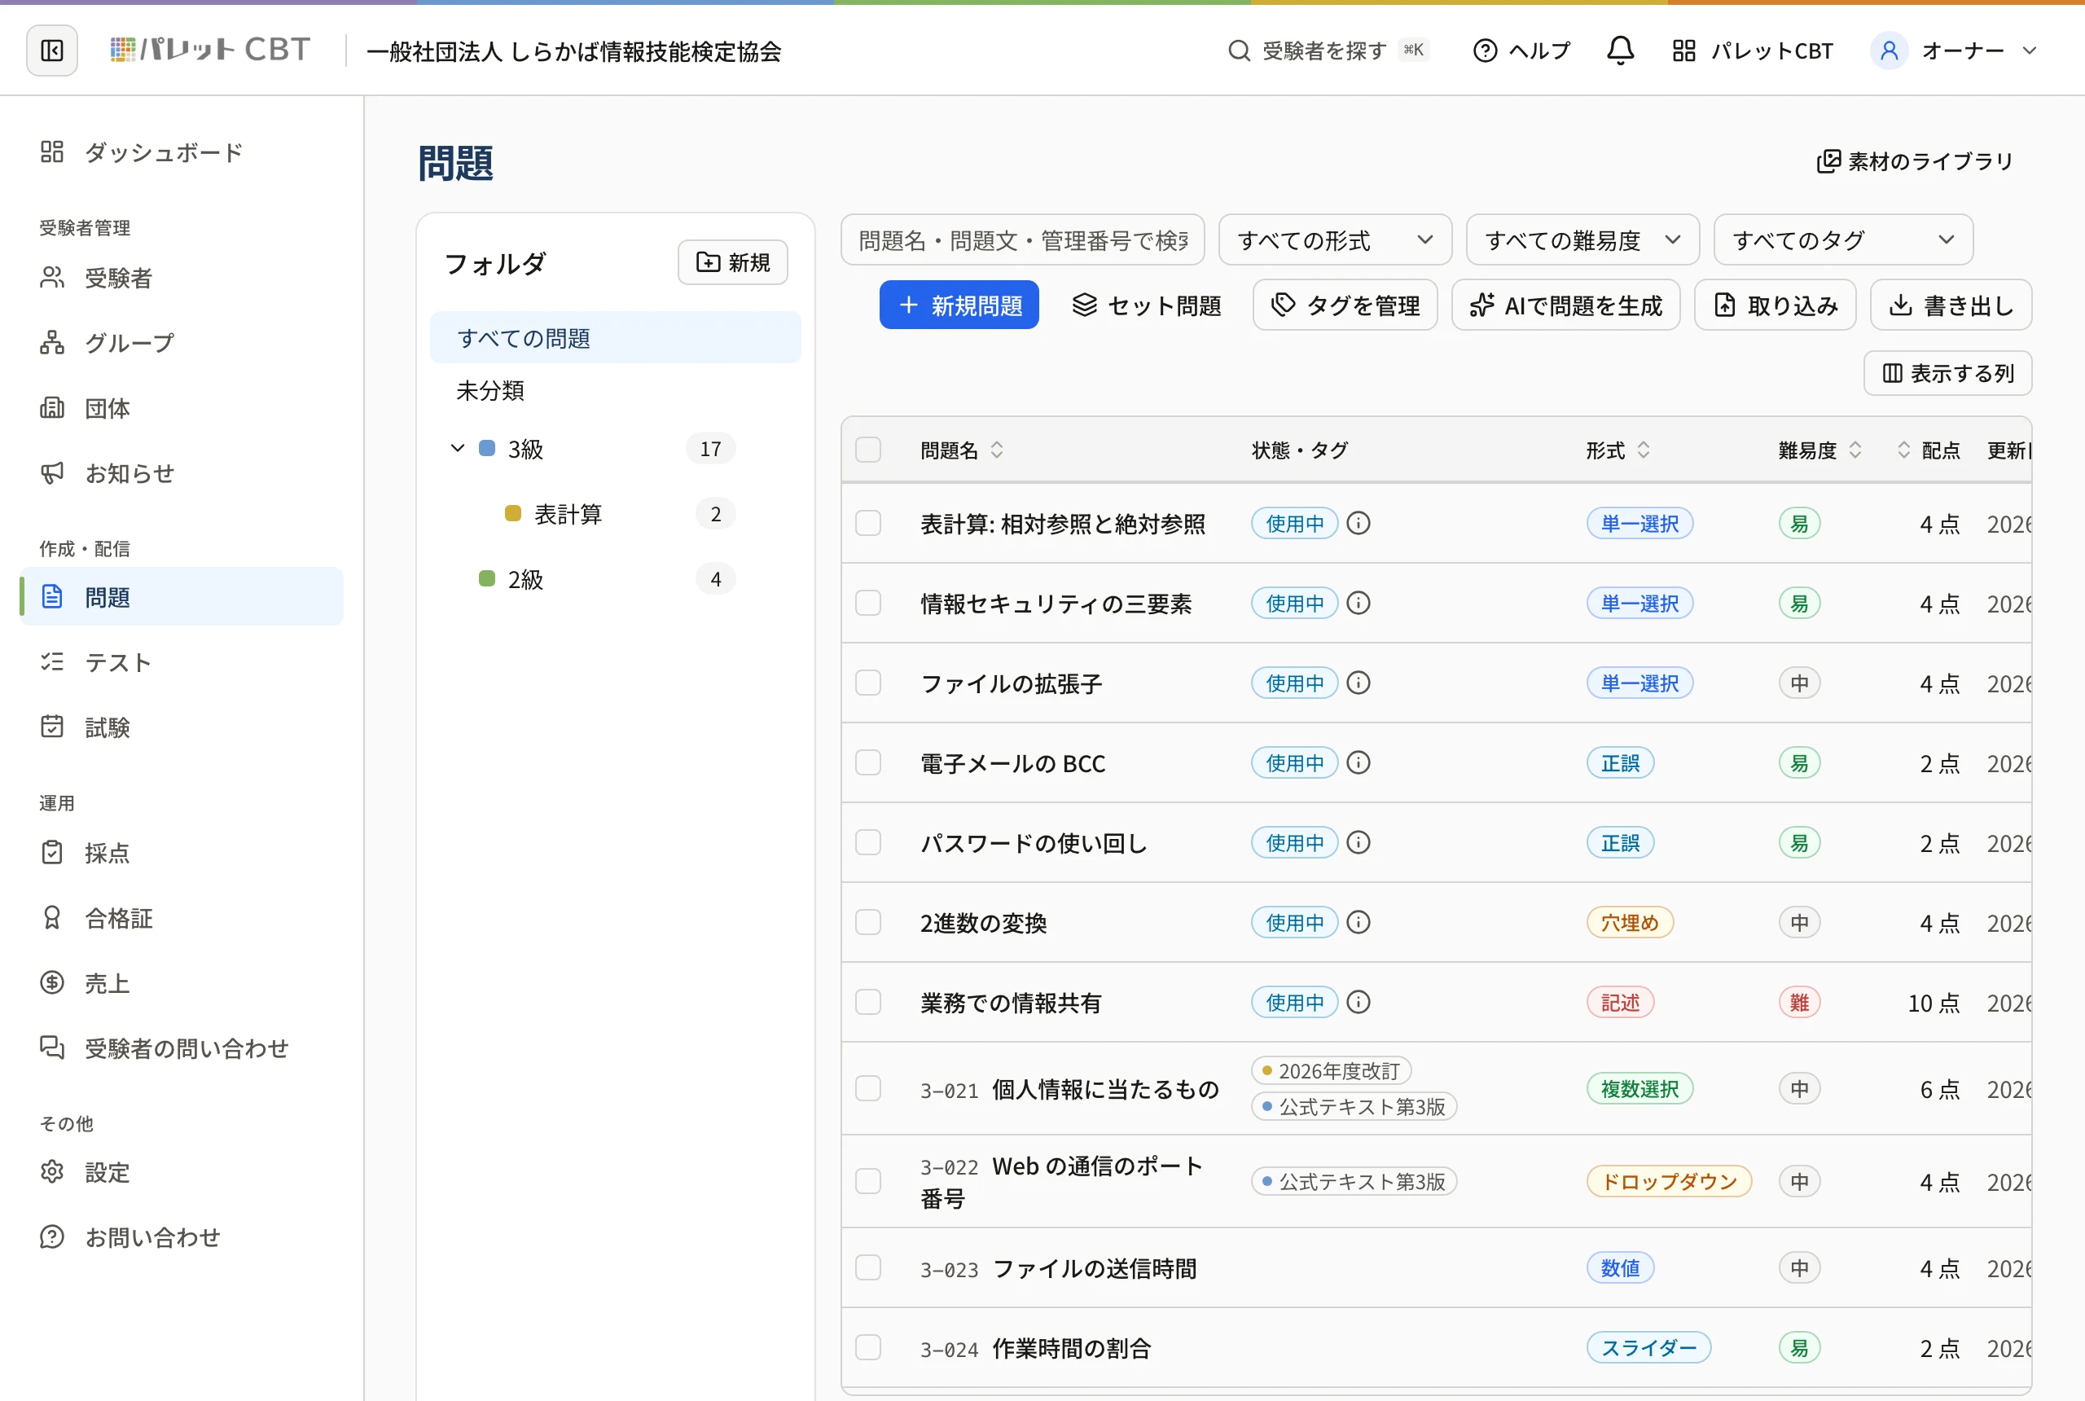
Task: Click AIで問題を生成 button
Action: pos(1565,305)
